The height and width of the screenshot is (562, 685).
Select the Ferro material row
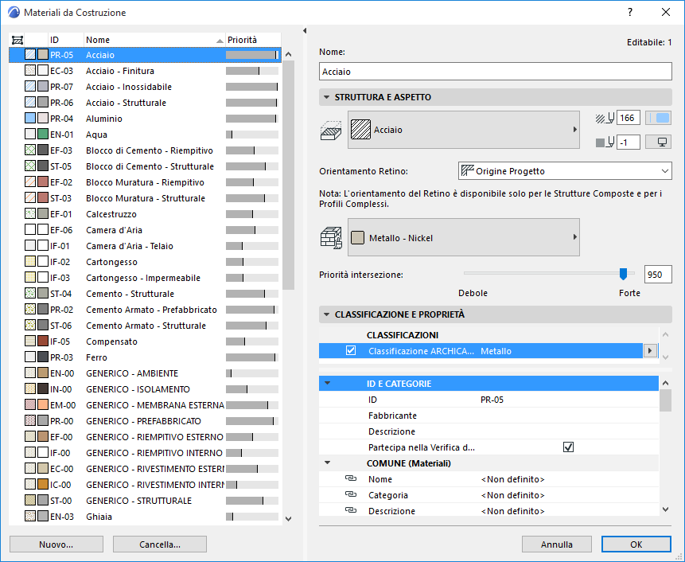[145, 357]
